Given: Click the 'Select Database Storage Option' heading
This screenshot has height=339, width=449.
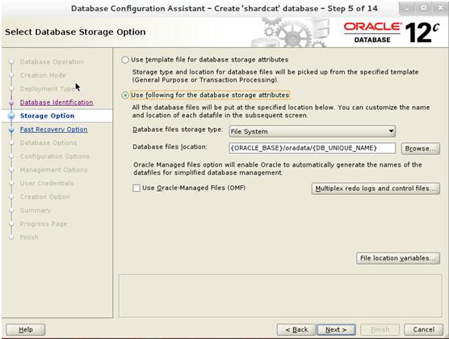Looking at the screenshot, I should coord(75,32).
